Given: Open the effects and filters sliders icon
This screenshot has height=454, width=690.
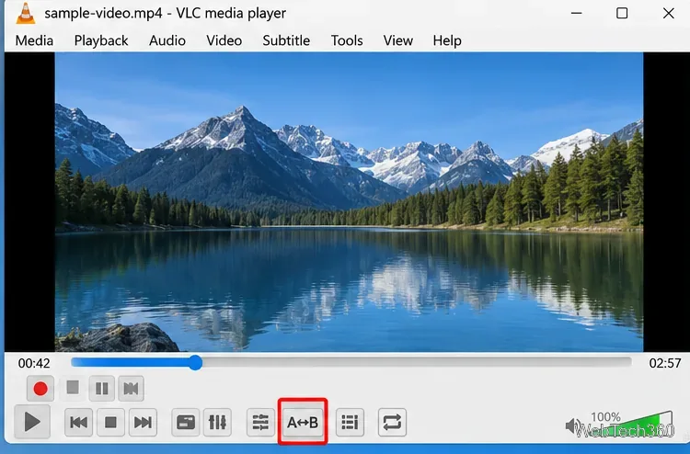Looking at the screenshot, I should [260, 423].
